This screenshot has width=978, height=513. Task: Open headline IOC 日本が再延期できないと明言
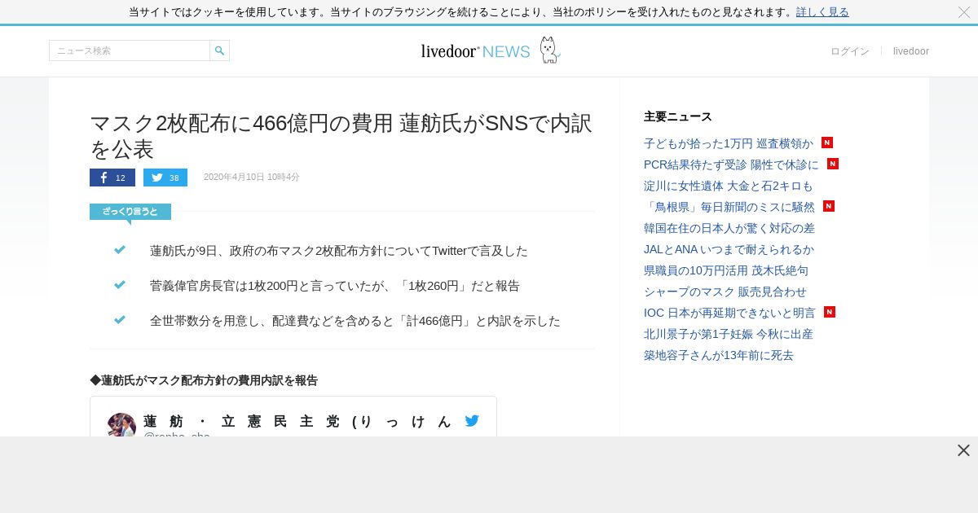[x=729, y=313]
